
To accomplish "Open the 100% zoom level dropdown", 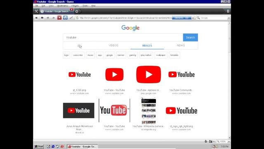I will click(x=229, y=142).
